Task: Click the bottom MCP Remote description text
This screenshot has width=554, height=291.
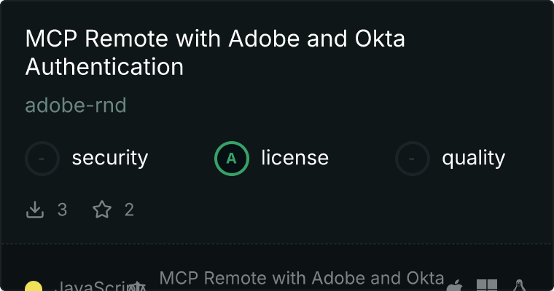Action: (301, 278)
